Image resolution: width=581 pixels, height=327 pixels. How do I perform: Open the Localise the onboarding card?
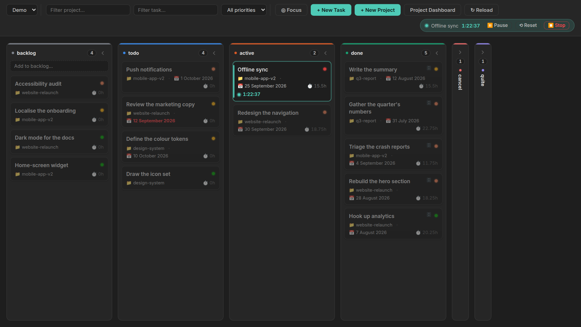pos(59,115)
